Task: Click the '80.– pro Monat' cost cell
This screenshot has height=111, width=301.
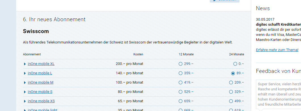Action: pyautogui.click(x=131, y=92)
